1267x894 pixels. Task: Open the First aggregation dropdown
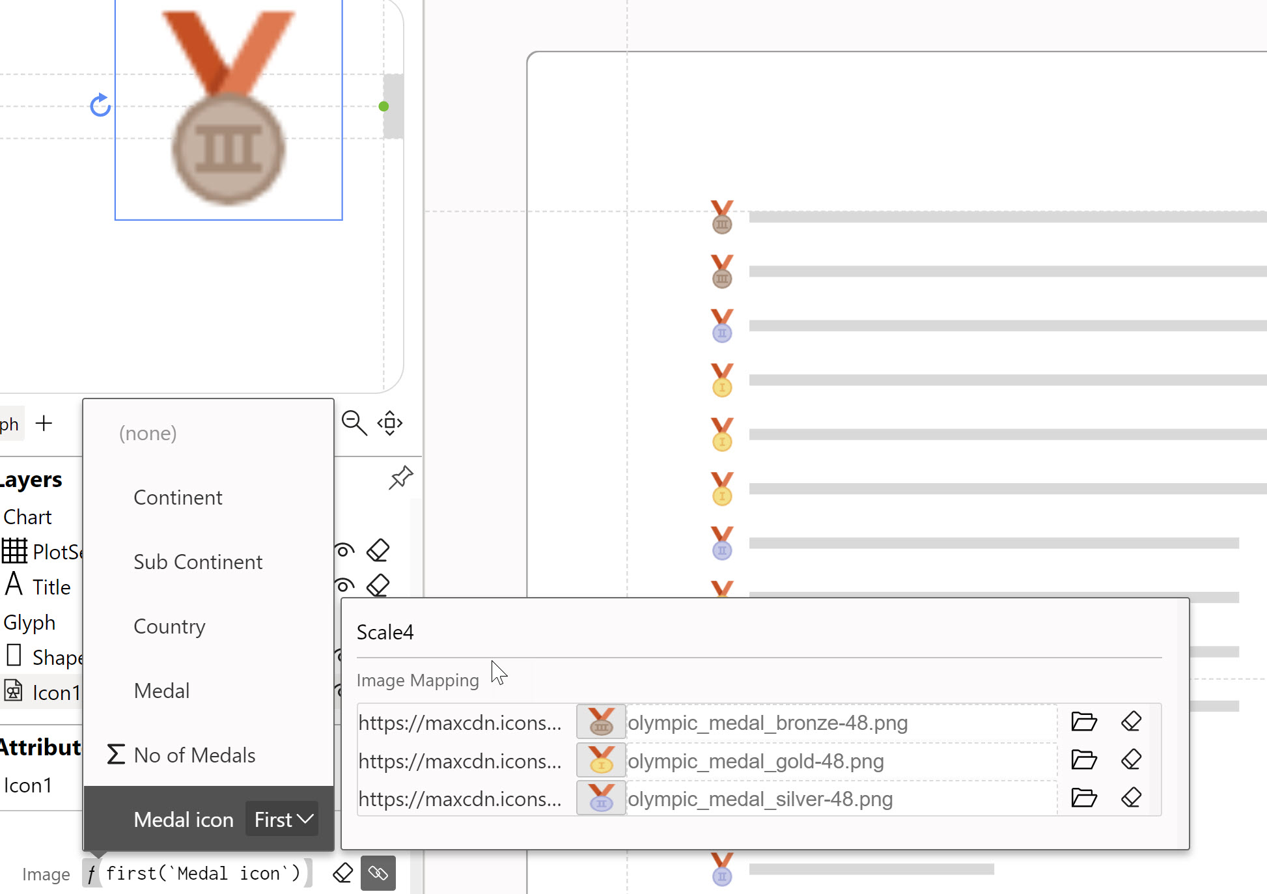281,819
